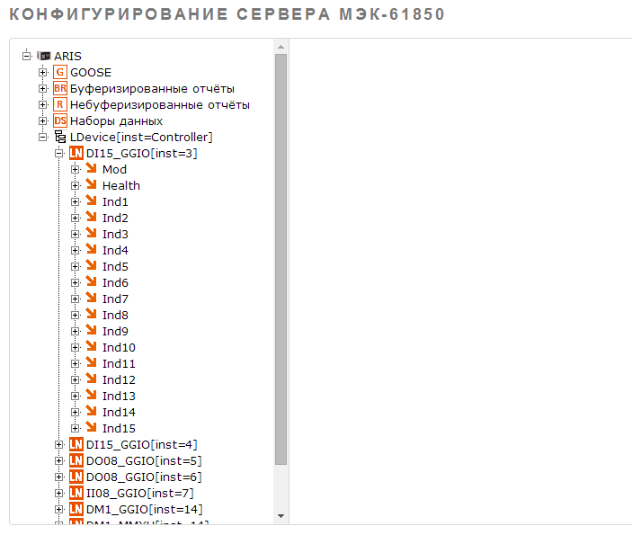Click the LDevice hierarchy icon
The width and height of the screenshot is (632, 535).
[x=60, y=137]
